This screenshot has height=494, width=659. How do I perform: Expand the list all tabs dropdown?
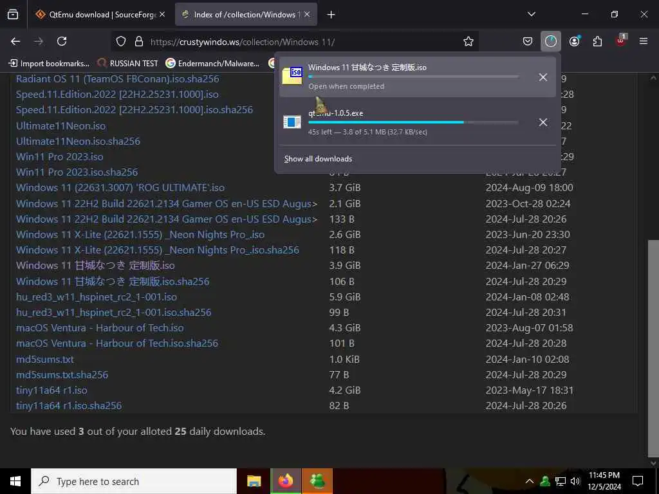pyautogui.click(x=531, y=14)
